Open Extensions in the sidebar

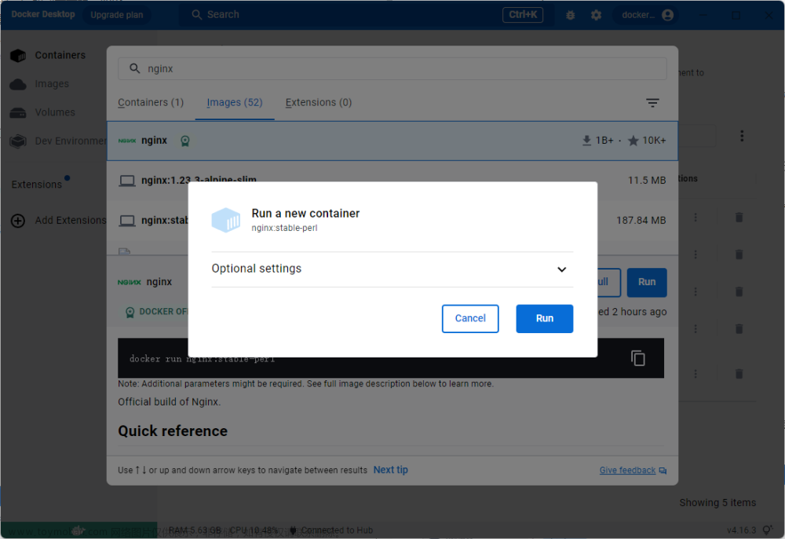point(37,185)
